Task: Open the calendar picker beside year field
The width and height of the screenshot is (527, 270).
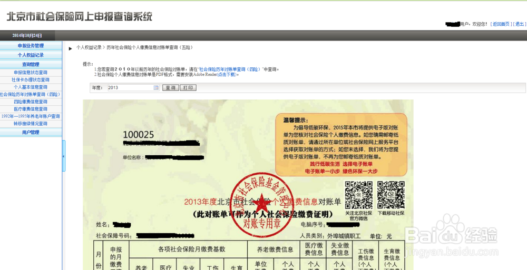Action: (x=156, y=88)
